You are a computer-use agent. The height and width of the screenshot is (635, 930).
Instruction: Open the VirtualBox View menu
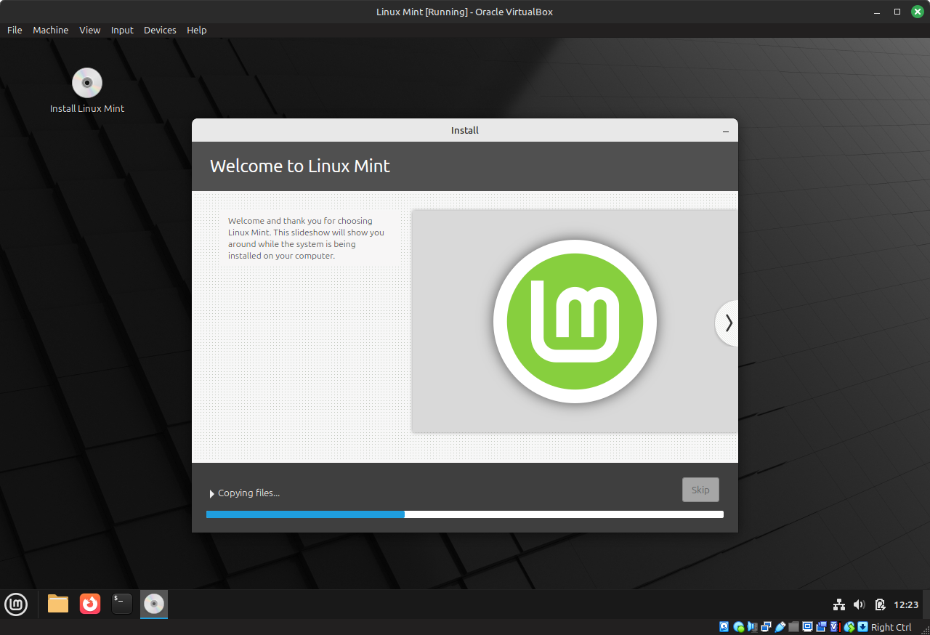(90, 30)
